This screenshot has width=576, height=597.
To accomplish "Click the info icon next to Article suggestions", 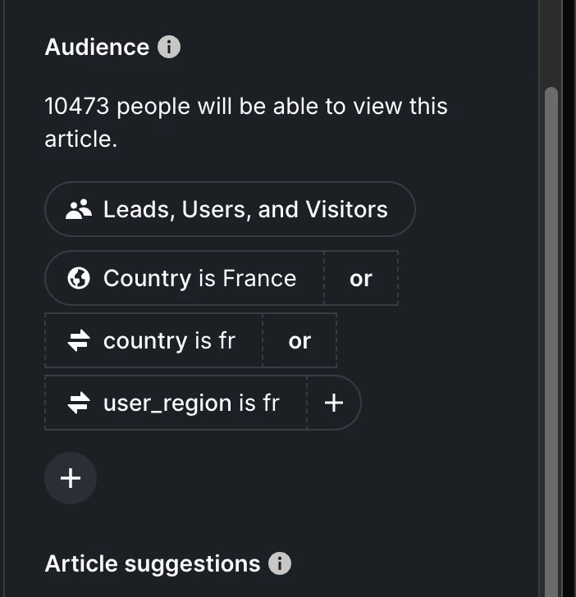I will [x=280, y=564].
